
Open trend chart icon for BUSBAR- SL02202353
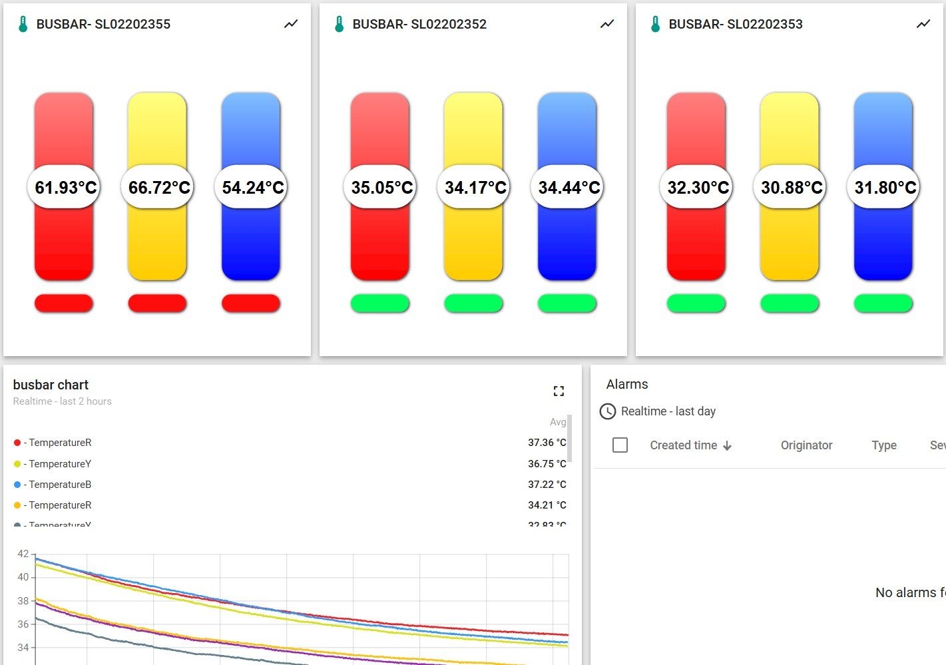click(x=923, y=24)
